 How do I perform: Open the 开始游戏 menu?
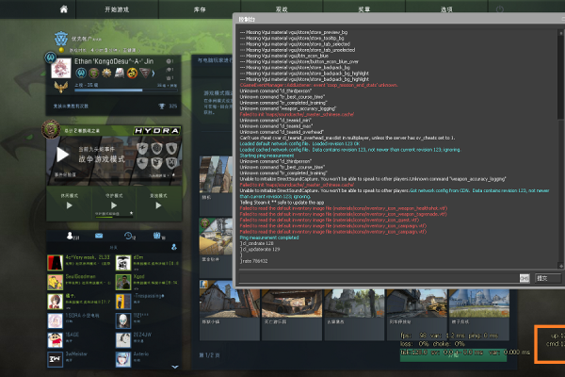coord(117,9)
